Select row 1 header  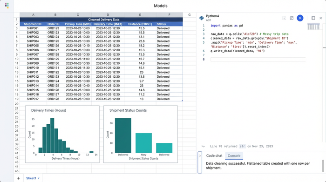point(17,20)
